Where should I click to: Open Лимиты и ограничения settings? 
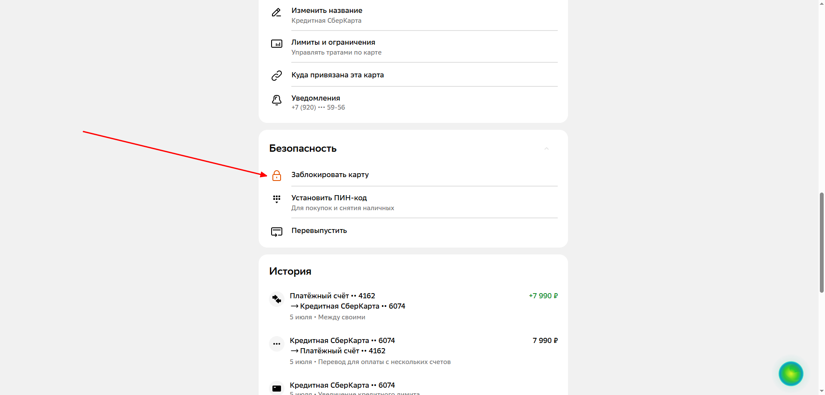[333, 43]
